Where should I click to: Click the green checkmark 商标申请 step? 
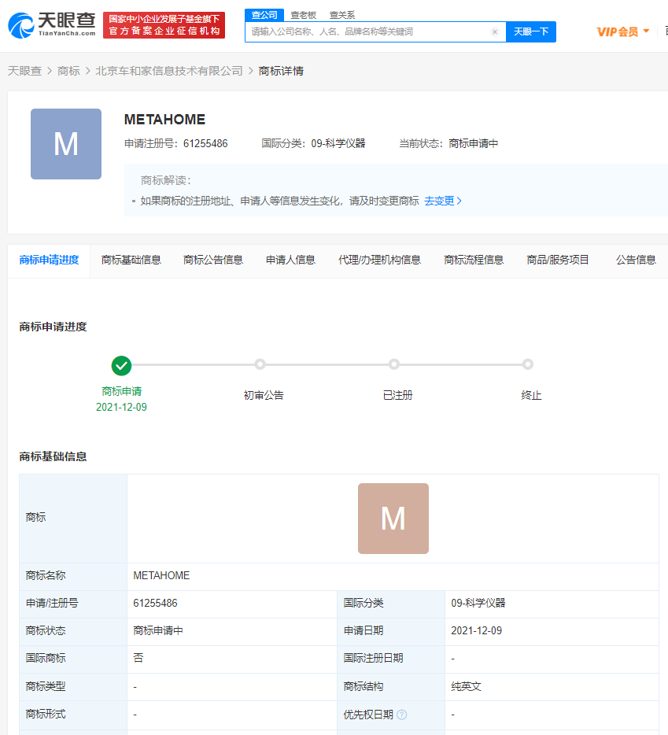click(x=121, y=365)
